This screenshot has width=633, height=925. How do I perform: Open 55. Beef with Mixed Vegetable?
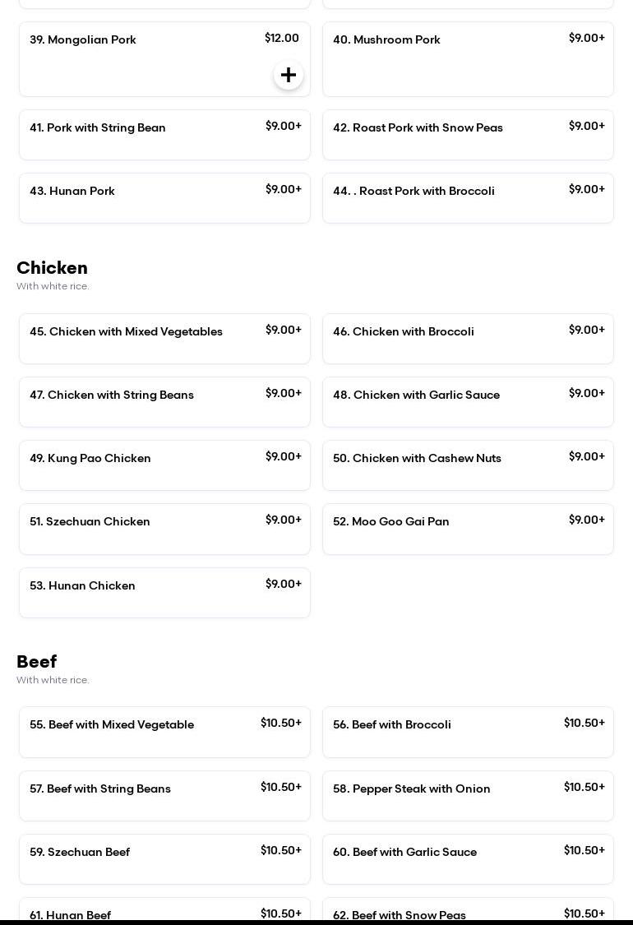point(164,732)
